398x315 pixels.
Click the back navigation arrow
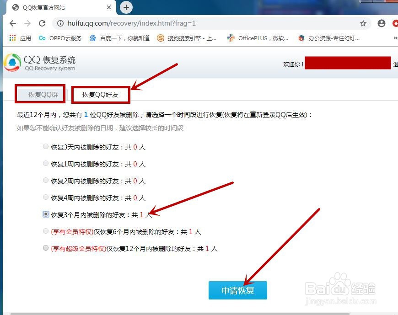pyautogui.click(x=12, y=23)
